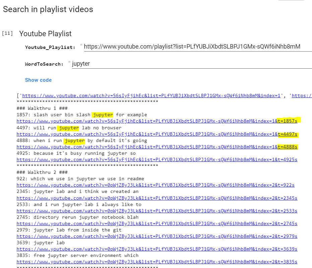Open the Walkthru 1 link ending t=1857s
The width and height of the screenshot is (312, 268).
click(157, 121)
